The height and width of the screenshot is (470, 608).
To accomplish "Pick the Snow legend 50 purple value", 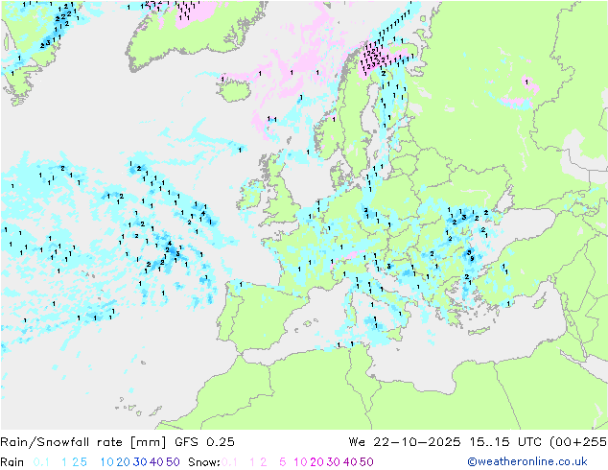I will [x=366, y=462].
